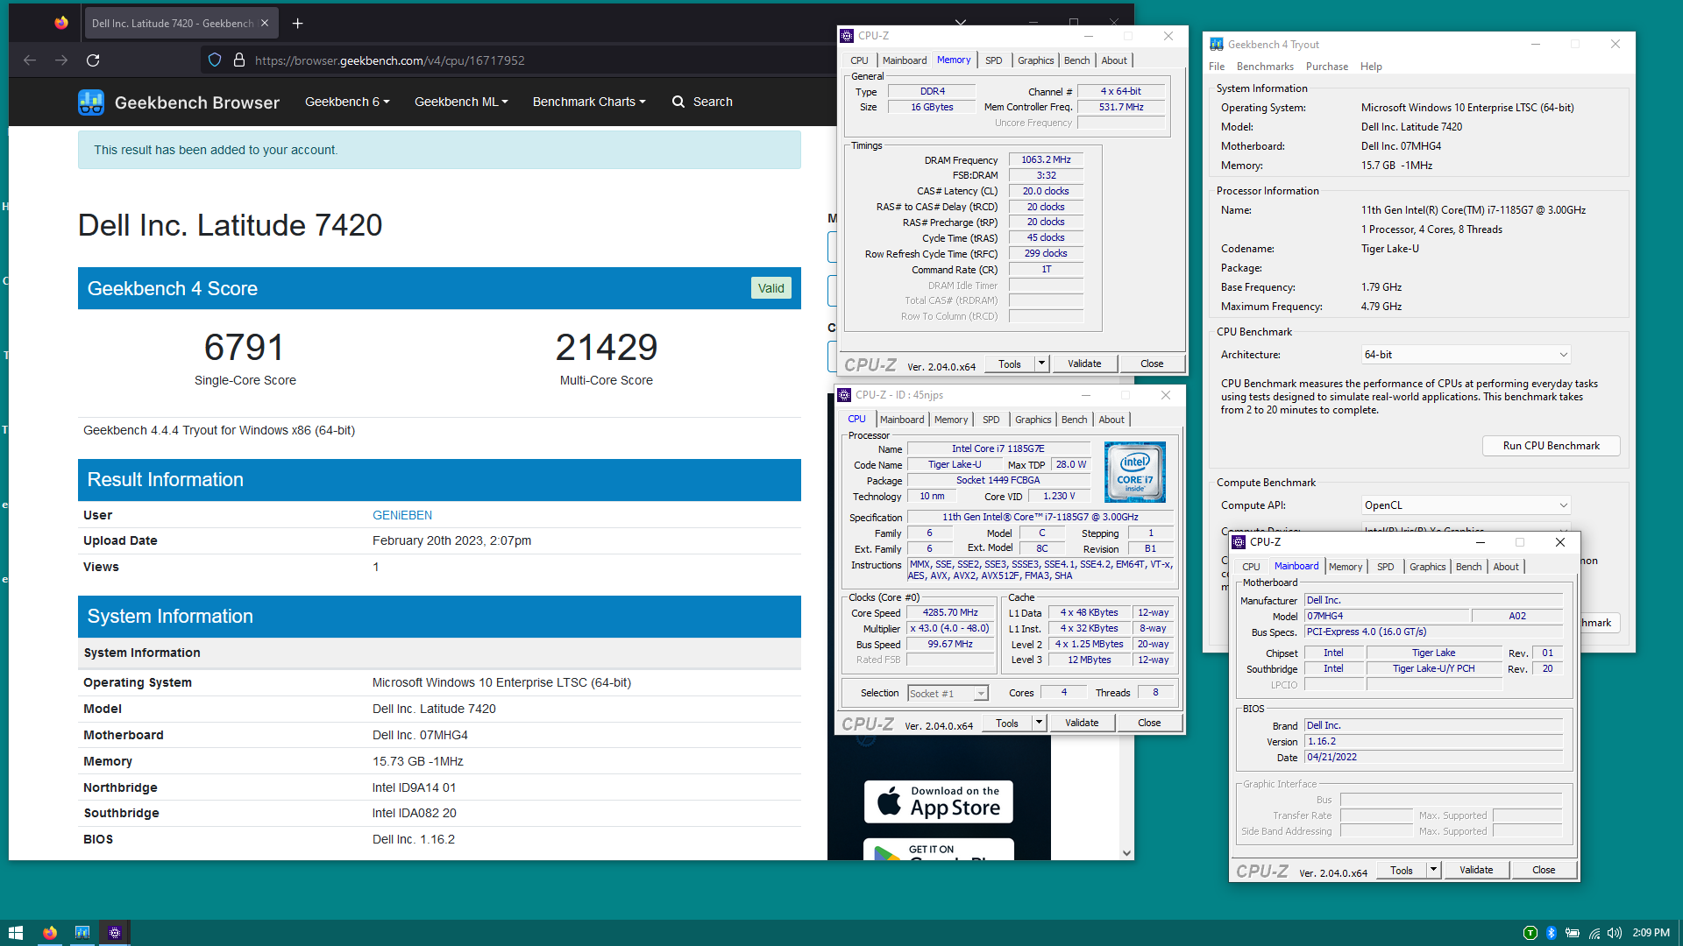Click the CPU-Z Mainboard window title icon
The width and height of the screenshot is (1683, 946).
coord(1239,542)
